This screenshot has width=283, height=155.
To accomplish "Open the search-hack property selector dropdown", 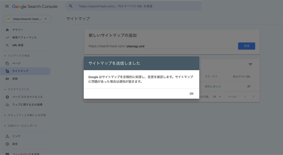I will [x=27, y=19].
